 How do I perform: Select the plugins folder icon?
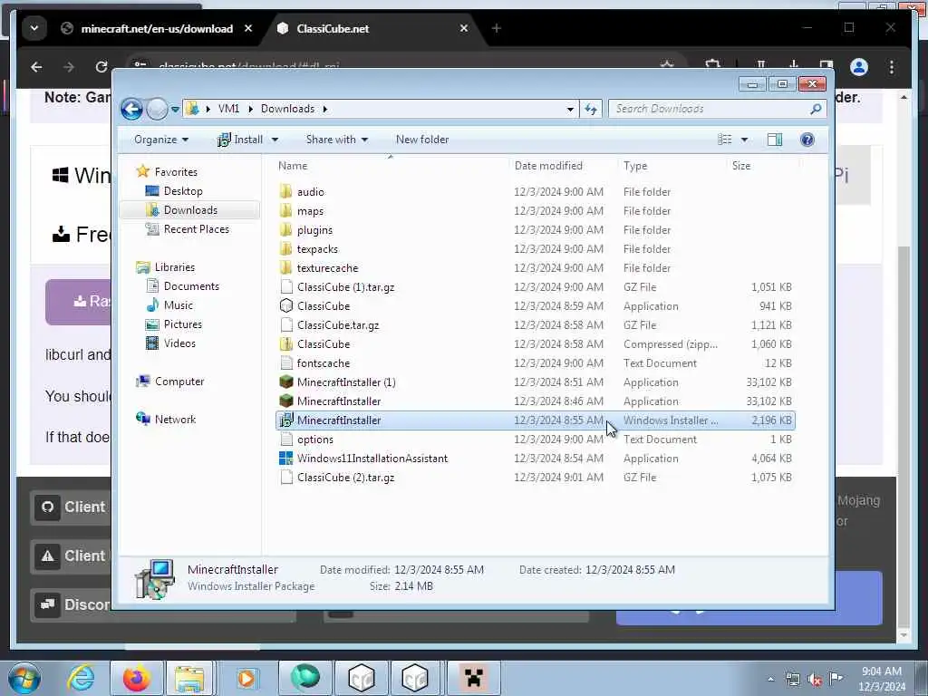[x=286, y=229]
